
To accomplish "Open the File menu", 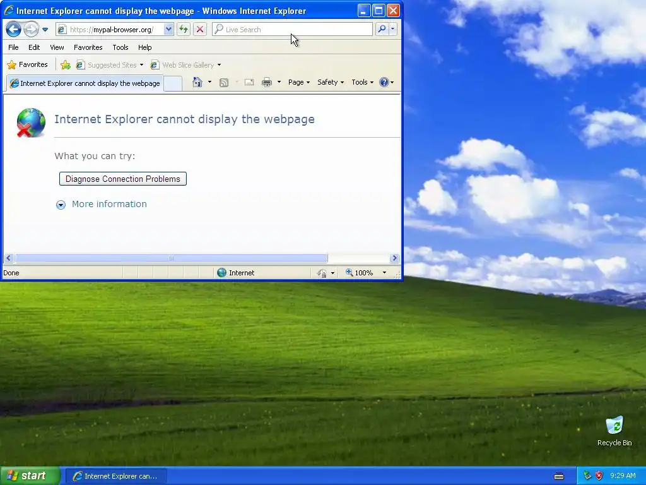I will (x=13, y=47).
